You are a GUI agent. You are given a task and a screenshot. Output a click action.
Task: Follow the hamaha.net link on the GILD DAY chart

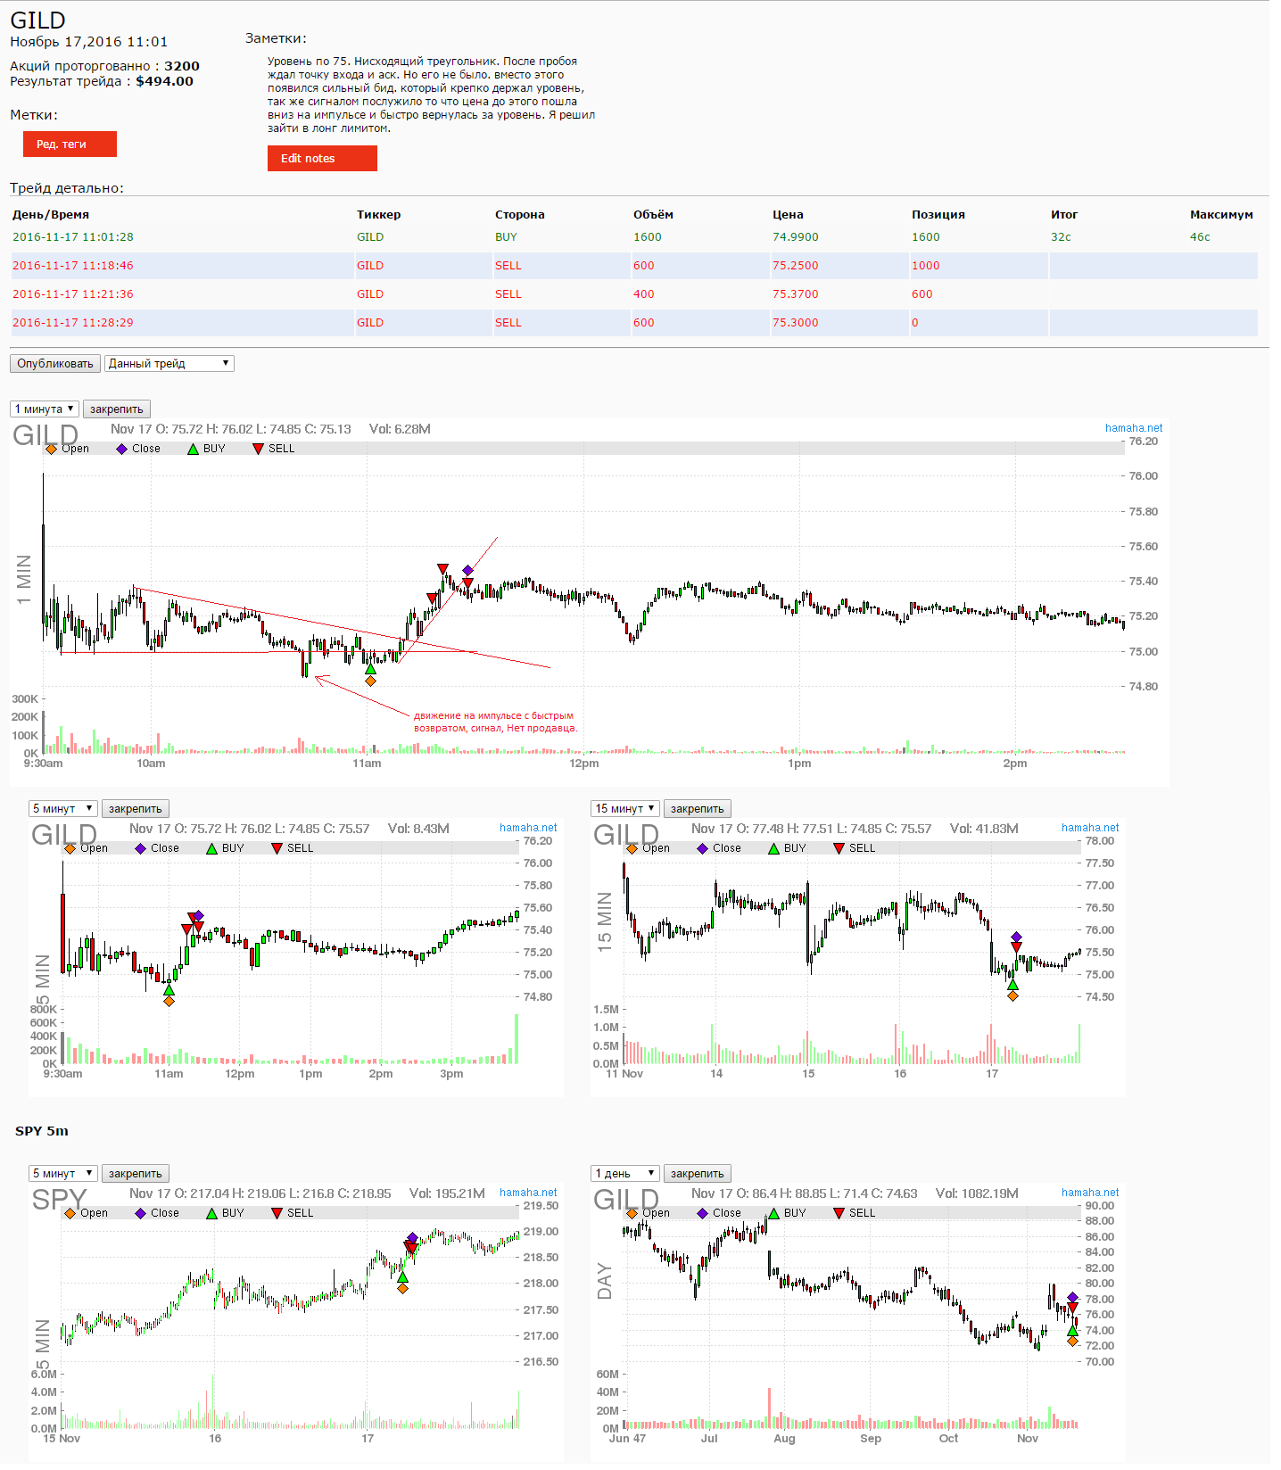(x=1090, y=1193)
